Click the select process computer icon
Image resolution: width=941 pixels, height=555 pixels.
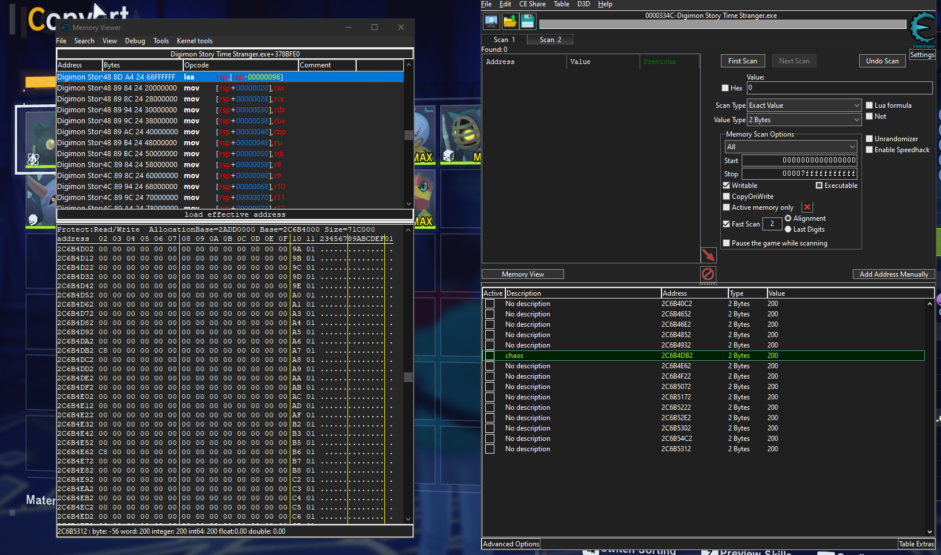pyautogui.click(x=491, y=21)
